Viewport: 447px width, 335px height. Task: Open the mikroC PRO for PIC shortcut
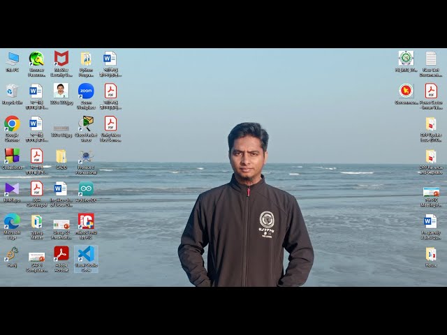coord(86,221)
